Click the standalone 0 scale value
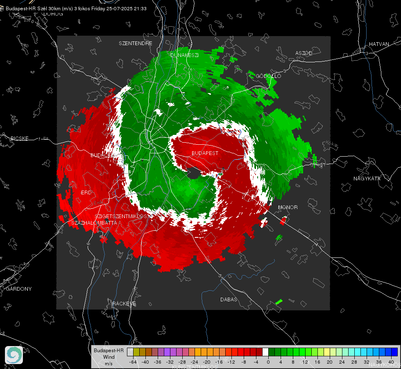 268,362
